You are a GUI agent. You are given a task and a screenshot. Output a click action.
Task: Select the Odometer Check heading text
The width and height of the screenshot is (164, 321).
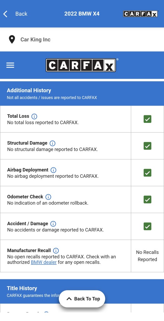(25, 197)
